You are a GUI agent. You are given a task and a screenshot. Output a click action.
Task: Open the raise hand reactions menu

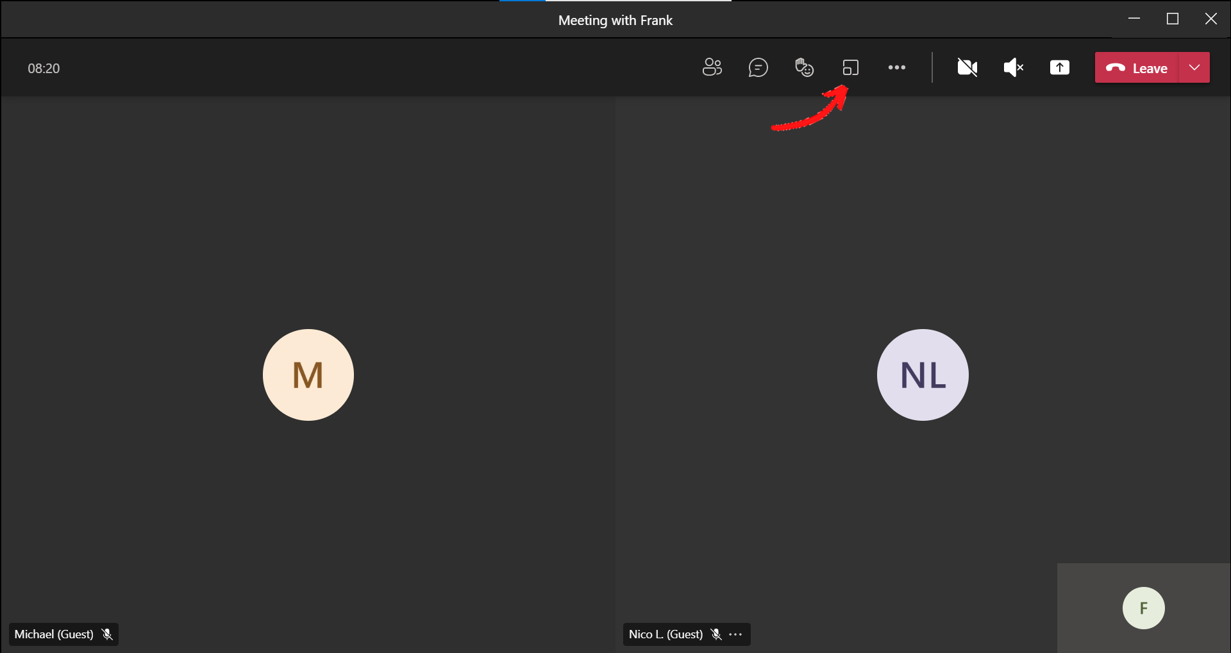[x=804, y=67]
